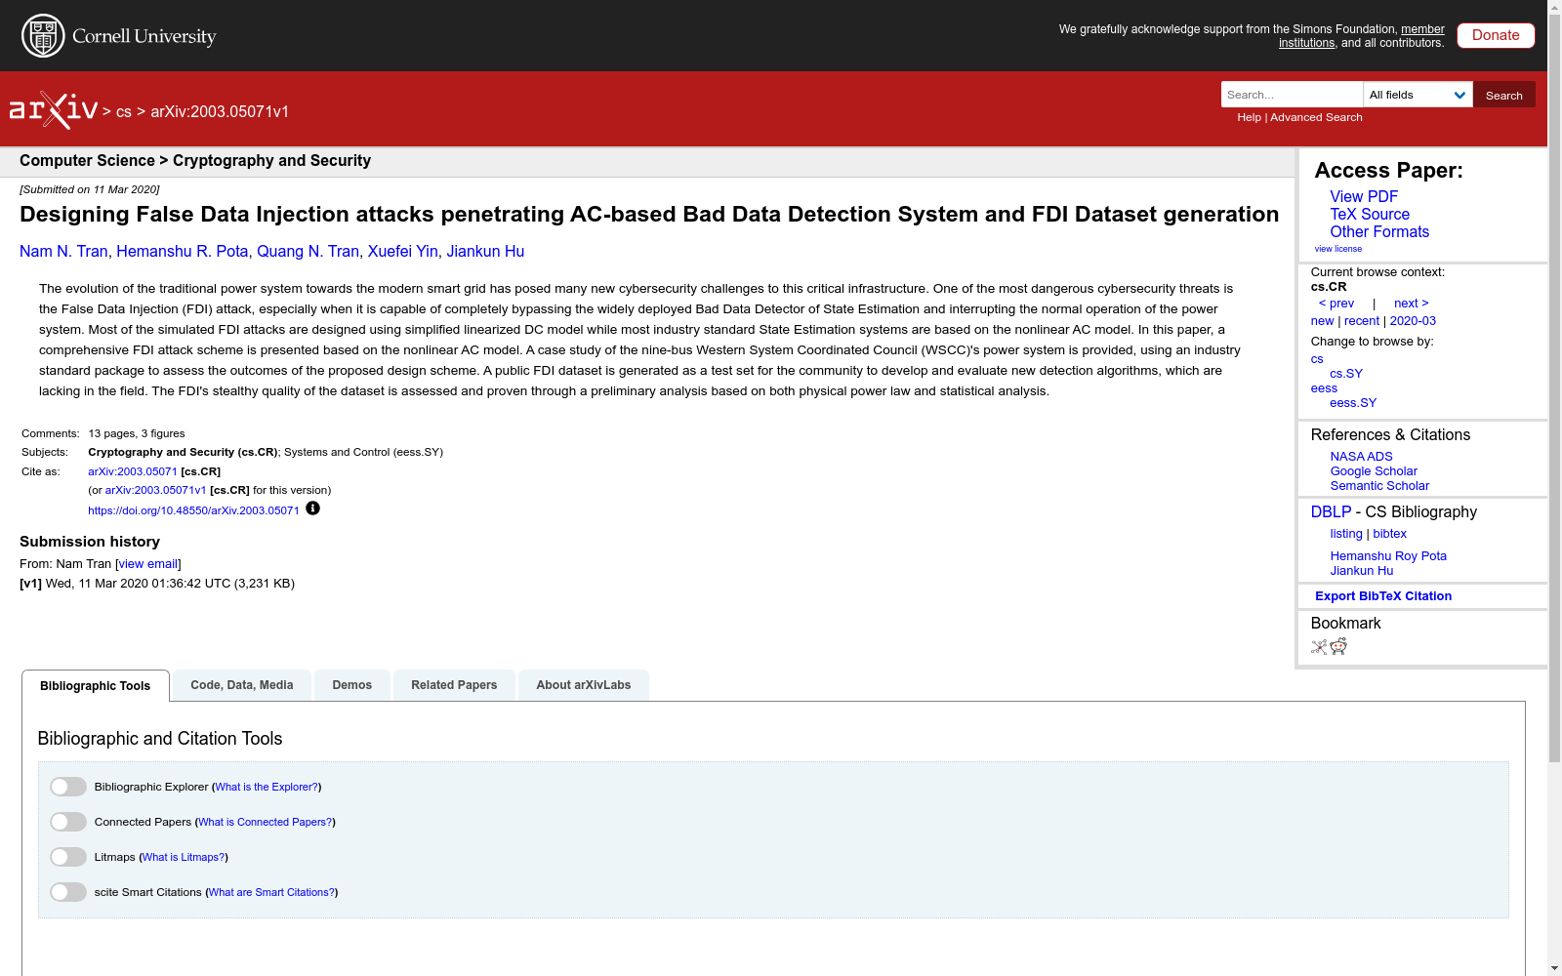Open What is the Explorer? link
The width and height of the screenshot is (1562, 976).
click(267, 787)
